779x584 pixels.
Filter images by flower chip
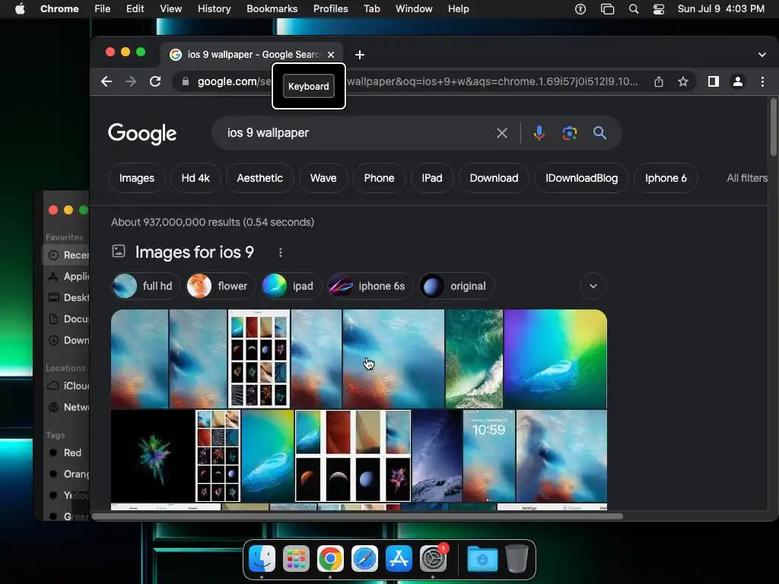220,286
